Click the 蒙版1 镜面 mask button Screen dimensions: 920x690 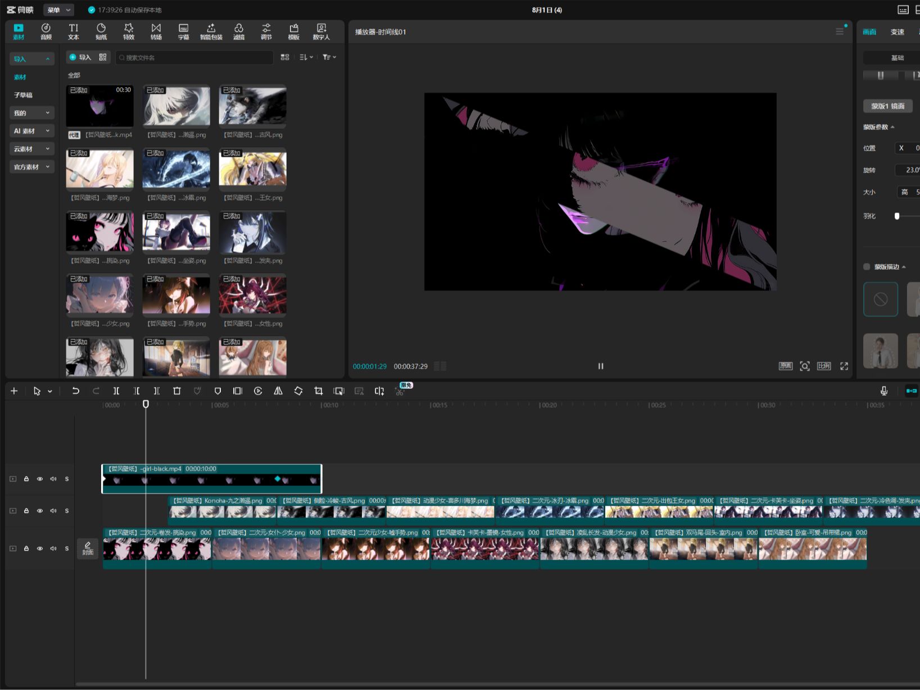tap(888, 106)
